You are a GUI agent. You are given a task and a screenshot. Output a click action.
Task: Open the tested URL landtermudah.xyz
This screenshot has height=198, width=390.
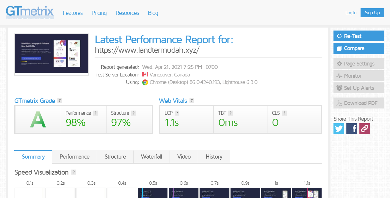[147, 50]
